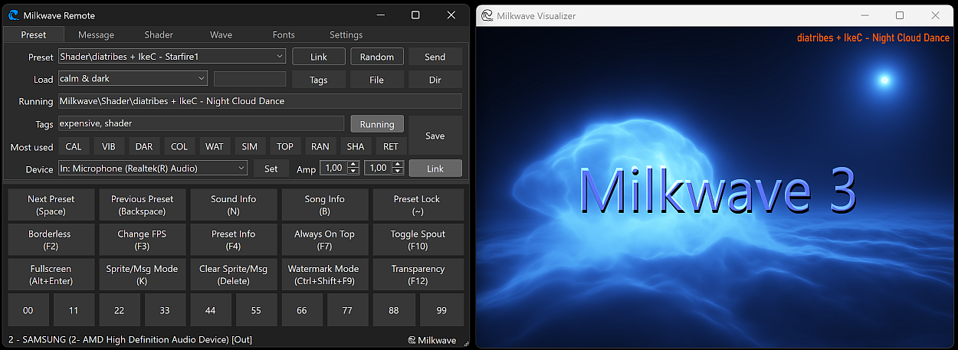The width and height of the screenshot is (958, 350).
Task: Click the Milkwave Remote title bar app icon
Action: pos(13,15)
